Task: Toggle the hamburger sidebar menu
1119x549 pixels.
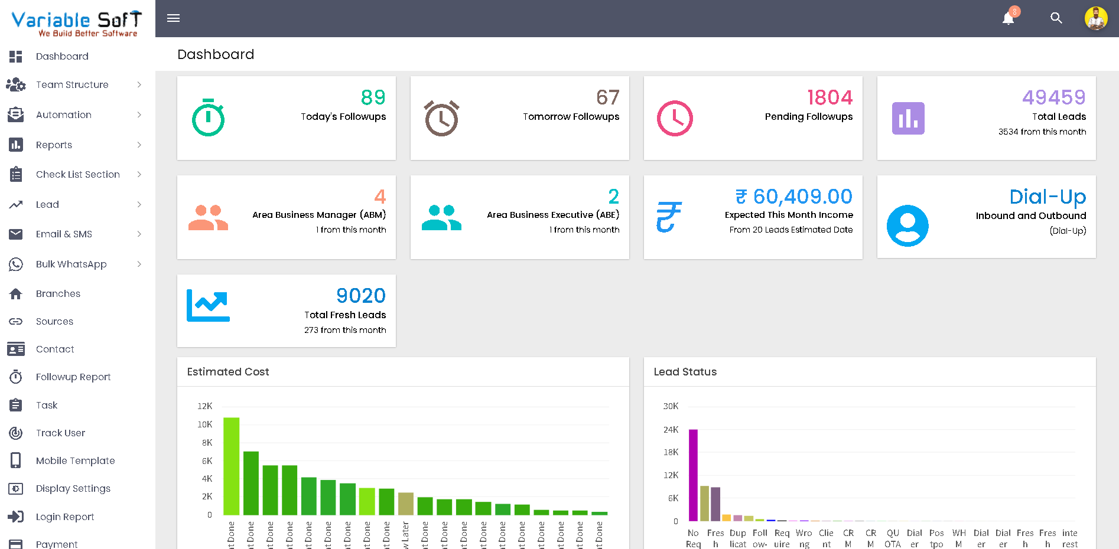Action: [173, 18]
